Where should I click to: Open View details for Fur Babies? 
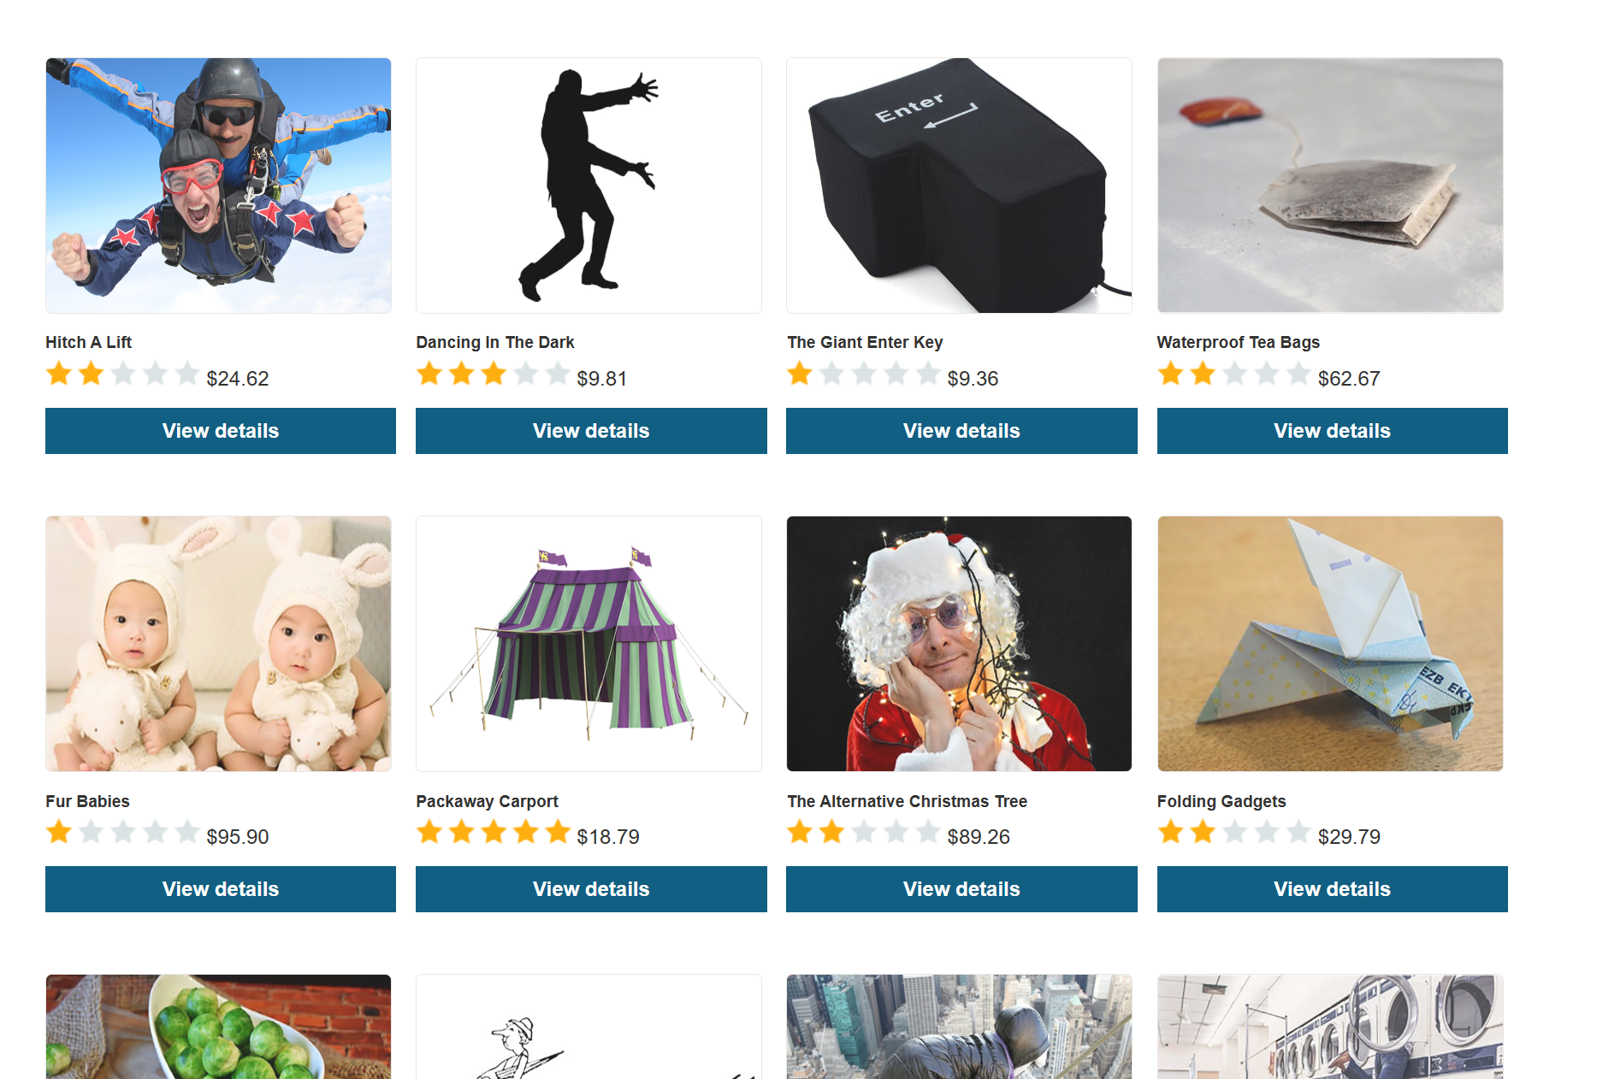[x=221, y=889]
